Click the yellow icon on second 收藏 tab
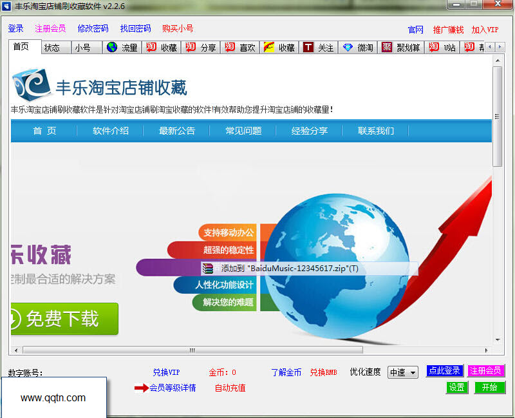This screenshot has height=418, width=515. 269,47
